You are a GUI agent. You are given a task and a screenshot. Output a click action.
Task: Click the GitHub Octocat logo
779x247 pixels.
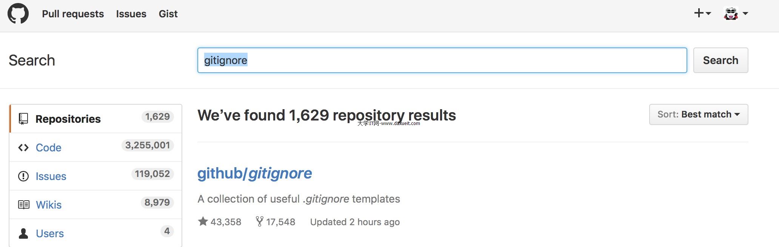pyautogui.click(x=18, y=14)
